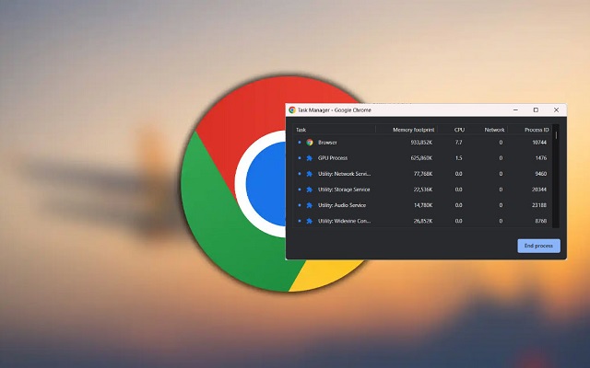The image size is (590, 368).
Task: Click the Task Manager - Google Chrome title text
Action: coord(335,110)
